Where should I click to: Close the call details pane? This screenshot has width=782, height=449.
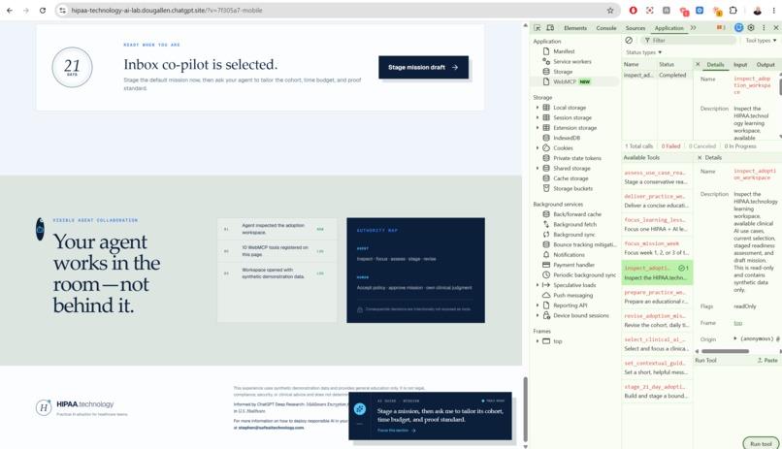[x=698, y=65]
